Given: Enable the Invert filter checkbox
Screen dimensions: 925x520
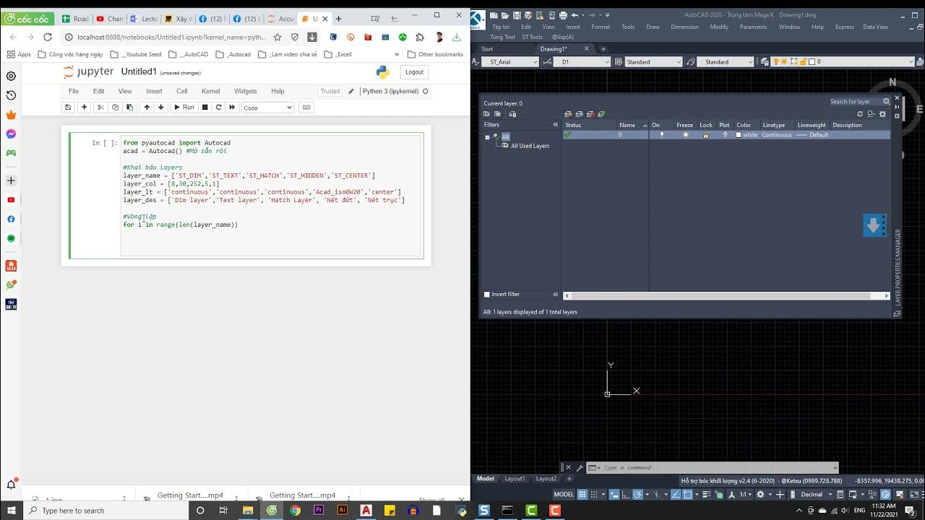Looking at the screenshot, I should click(x=486, y=295).
